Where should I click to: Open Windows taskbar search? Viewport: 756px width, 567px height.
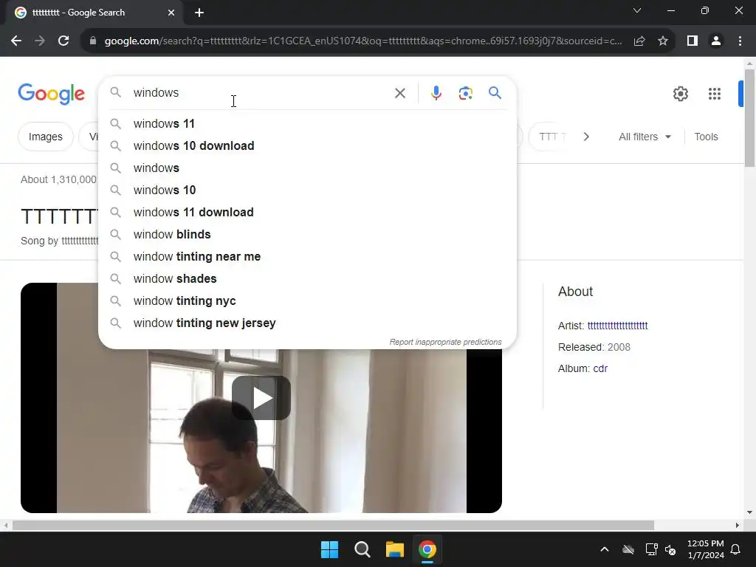point(362,549)
